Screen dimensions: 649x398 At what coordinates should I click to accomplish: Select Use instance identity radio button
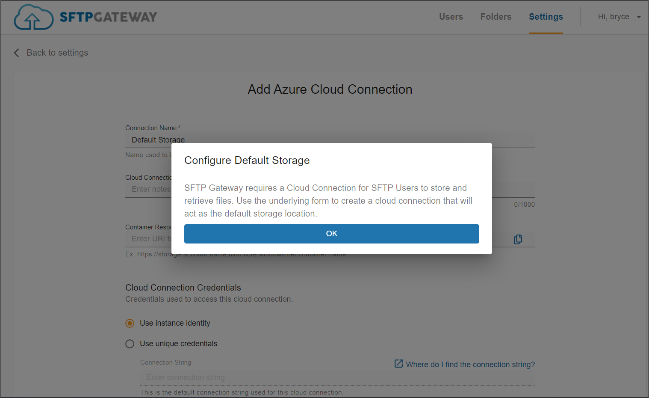point(130,323)
